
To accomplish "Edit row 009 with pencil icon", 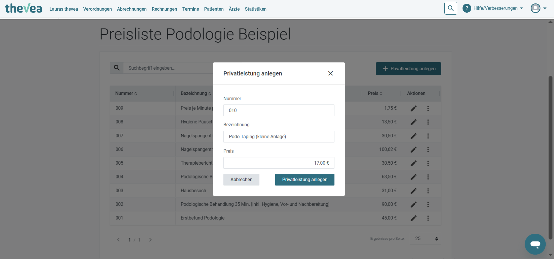I will tap(413, 108).
